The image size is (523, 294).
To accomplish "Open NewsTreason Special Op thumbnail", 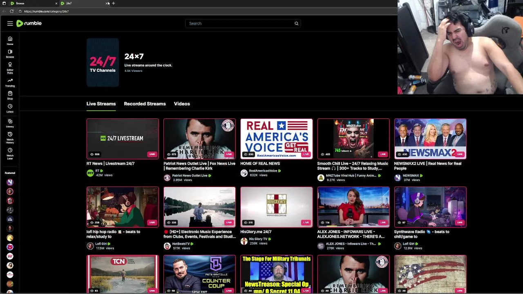I will tap(277, 274).
